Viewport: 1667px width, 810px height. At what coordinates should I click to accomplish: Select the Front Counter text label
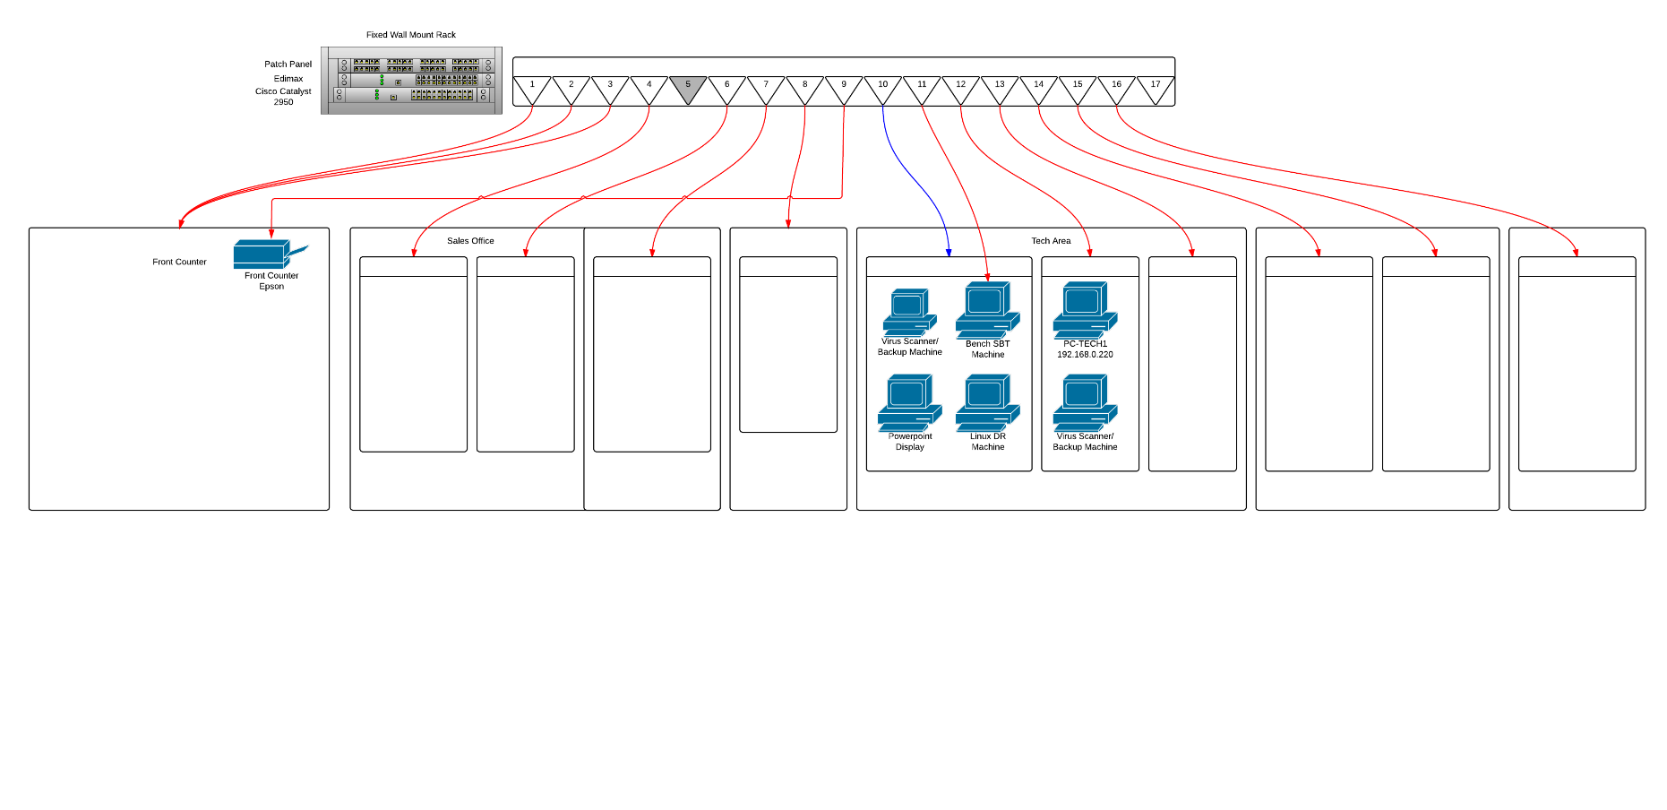coord(179,262)
